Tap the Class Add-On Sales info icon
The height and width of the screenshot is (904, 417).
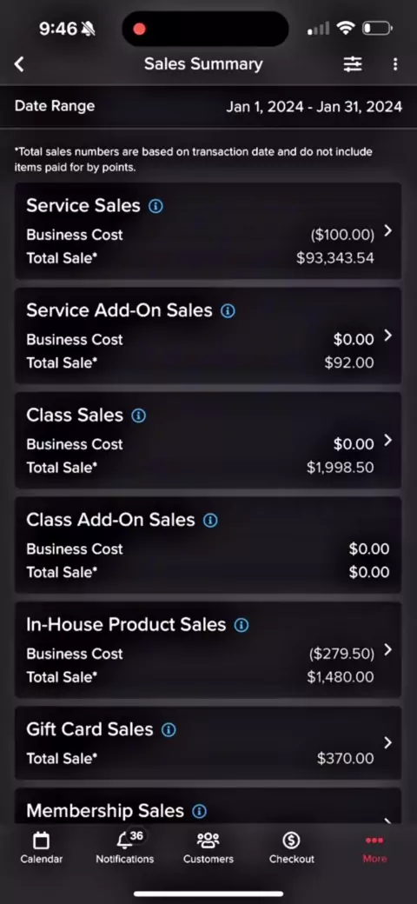[x=211, y=521]
